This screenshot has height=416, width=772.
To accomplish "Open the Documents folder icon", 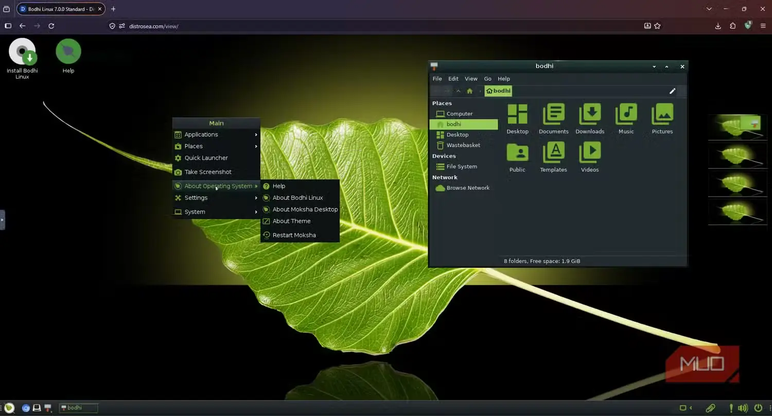I will (x=554, y=114).
